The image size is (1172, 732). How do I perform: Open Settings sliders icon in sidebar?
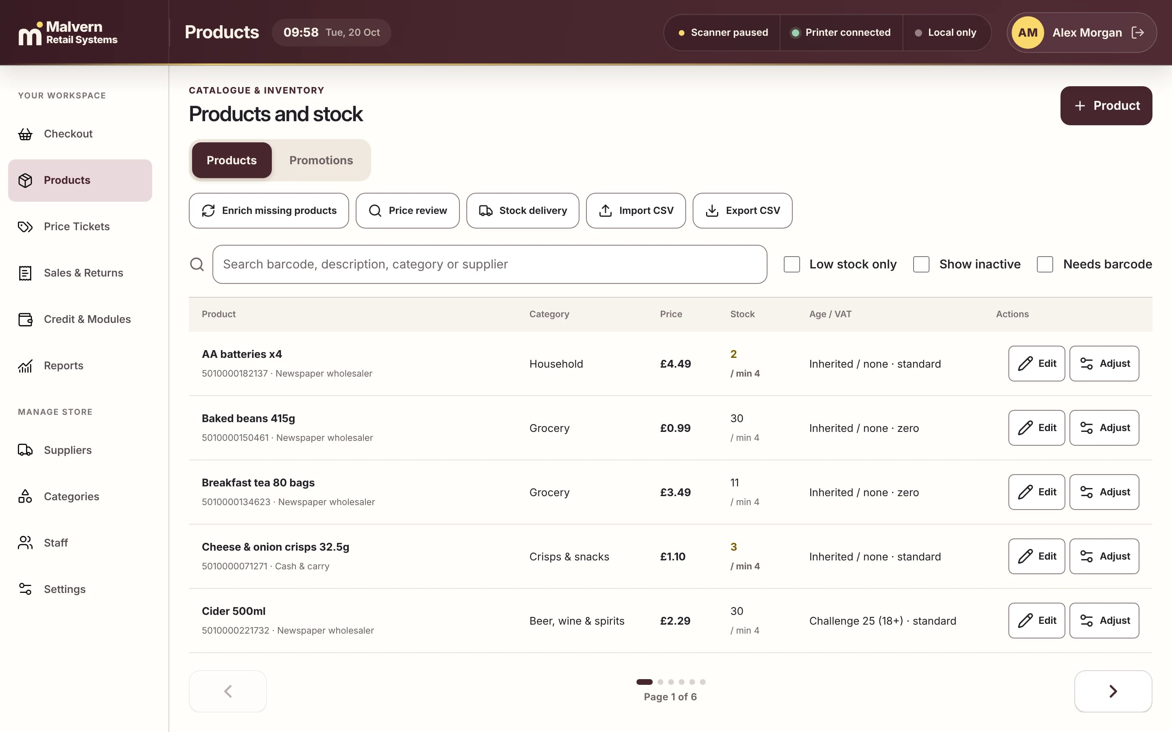tap(25, 589)
